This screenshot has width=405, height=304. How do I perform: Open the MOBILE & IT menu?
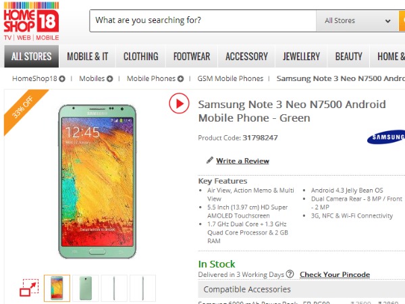coord(87,57)
